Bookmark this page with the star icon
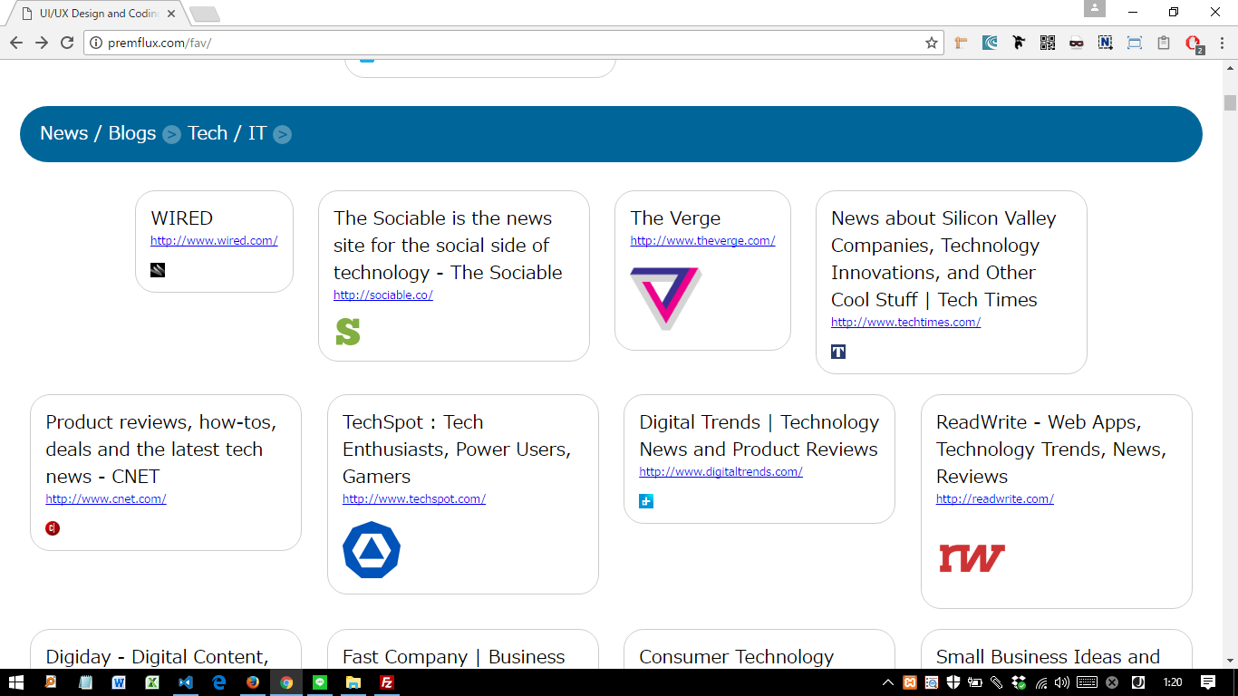Screen dimensions: 1238x696 coord(931,43)
